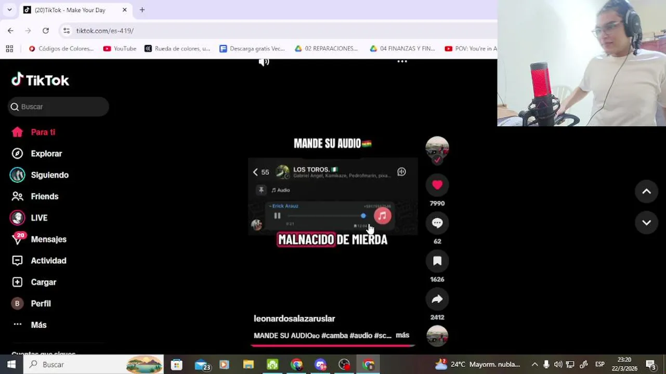
Task: Open 04 FINANZAS Y FIN bookmark
Action: 402,48
